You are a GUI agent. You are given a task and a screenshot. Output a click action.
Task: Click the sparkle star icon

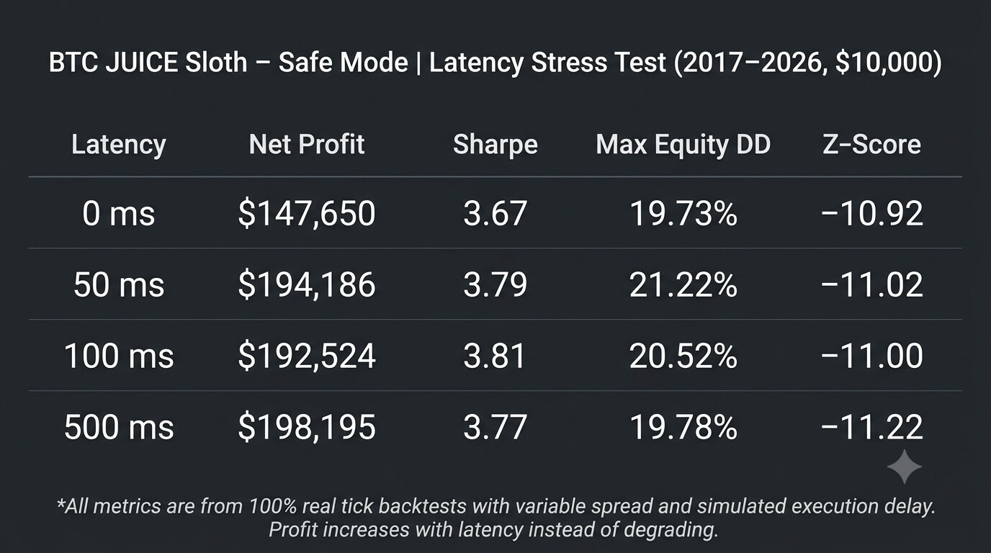pyautogui.click(x=904, y=467)
